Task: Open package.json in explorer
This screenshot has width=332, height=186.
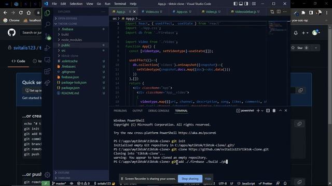Action: 81,88
